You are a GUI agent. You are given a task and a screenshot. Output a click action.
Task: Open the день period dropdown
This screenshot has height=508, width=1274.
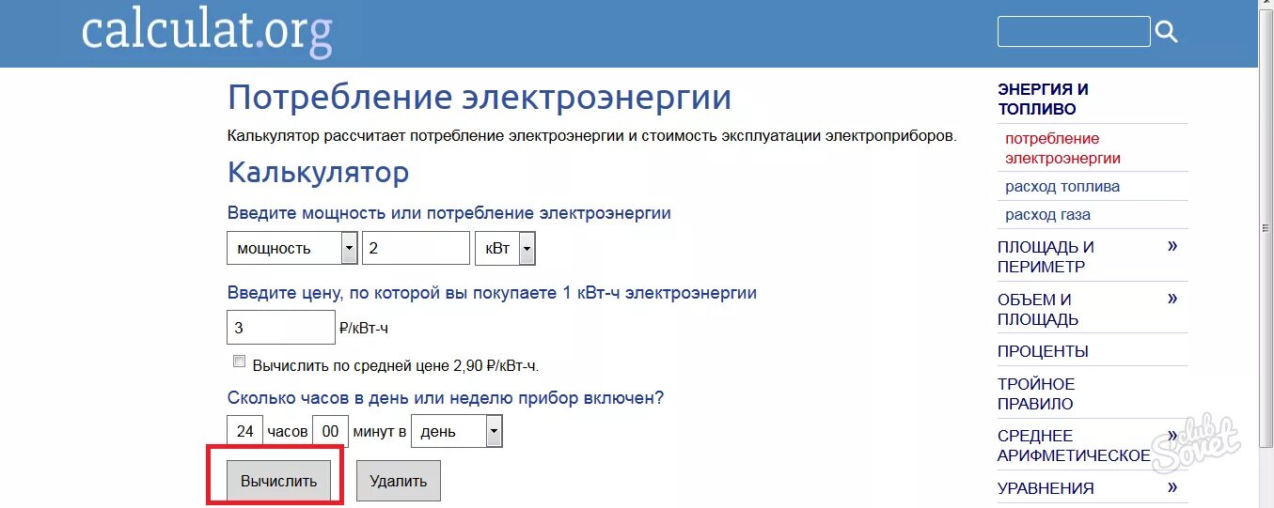click(x=457, y=431)
